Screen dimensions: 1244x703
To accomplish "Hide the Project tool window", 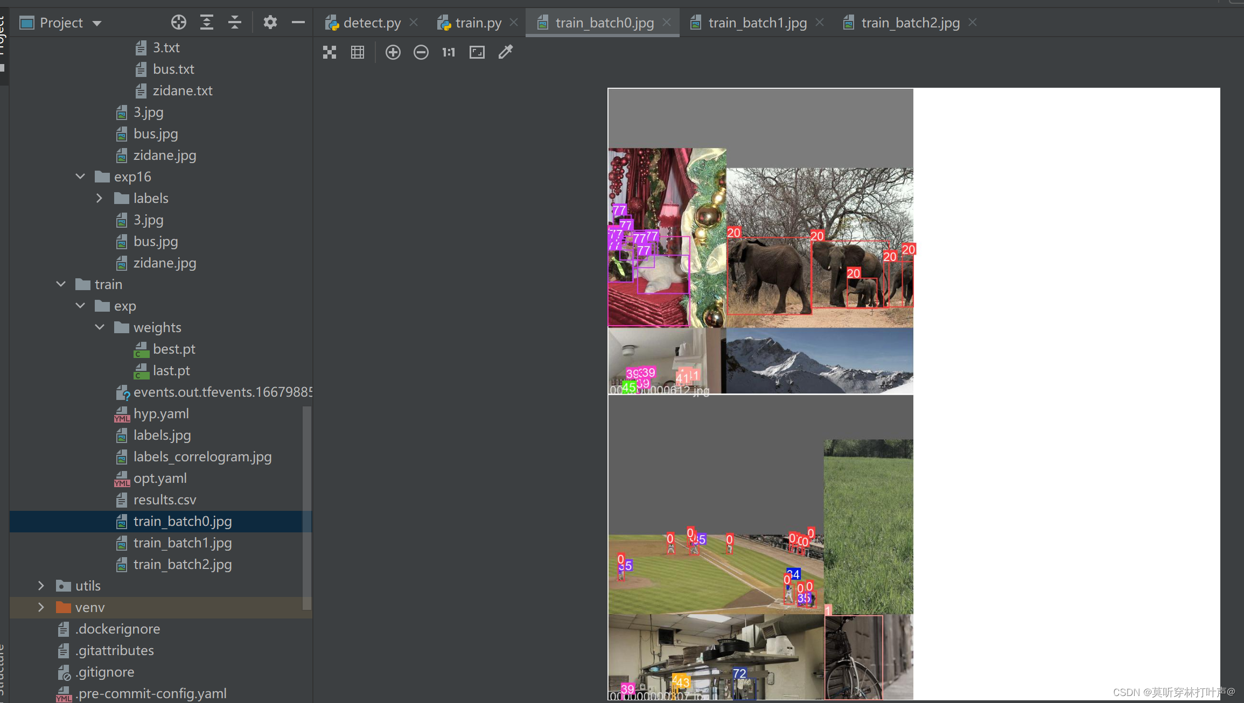I will click(x=298, y=23).
